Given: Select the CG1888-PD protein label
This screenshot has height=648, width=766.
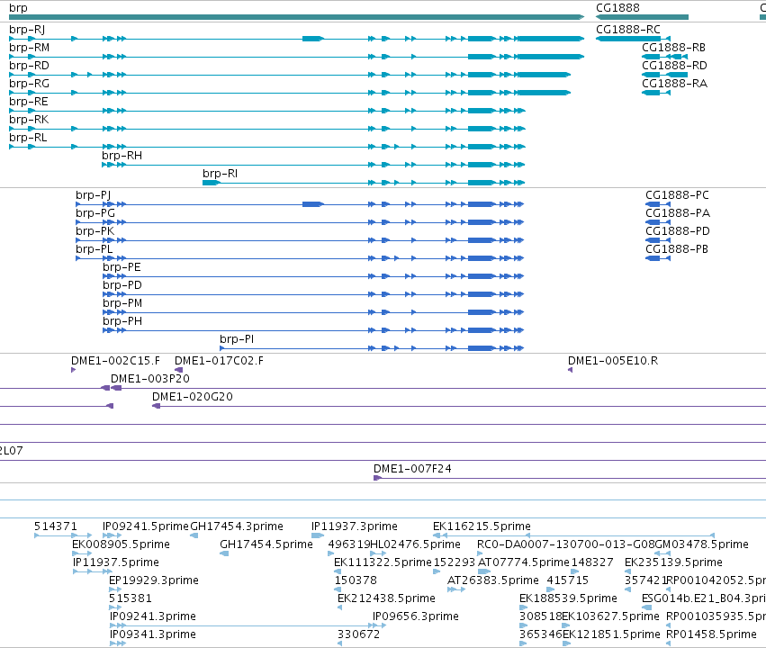Looking at the screenshot, I should pos(678,231).
